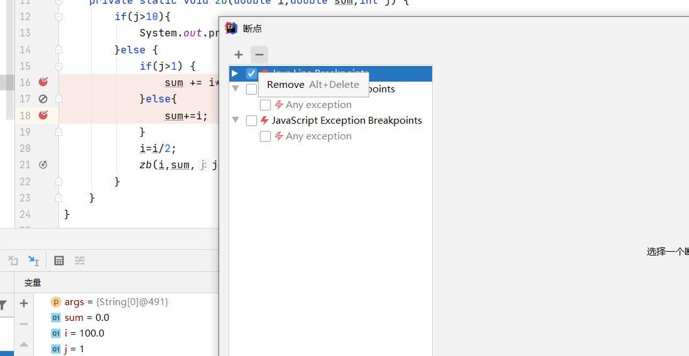Open Evaluate Expression calculator icon
Screen dimensions: 689x356
(x=59, y=261)
